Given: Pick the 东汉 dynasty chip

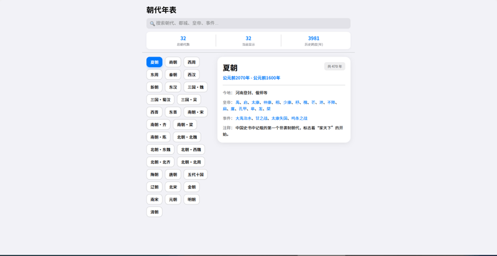Looking at the screenshot, I should pyautogui.click(x=173, y=87).
